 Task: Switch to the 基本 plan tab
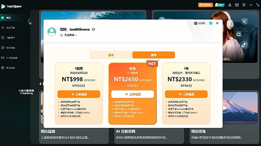pos(111,55)
